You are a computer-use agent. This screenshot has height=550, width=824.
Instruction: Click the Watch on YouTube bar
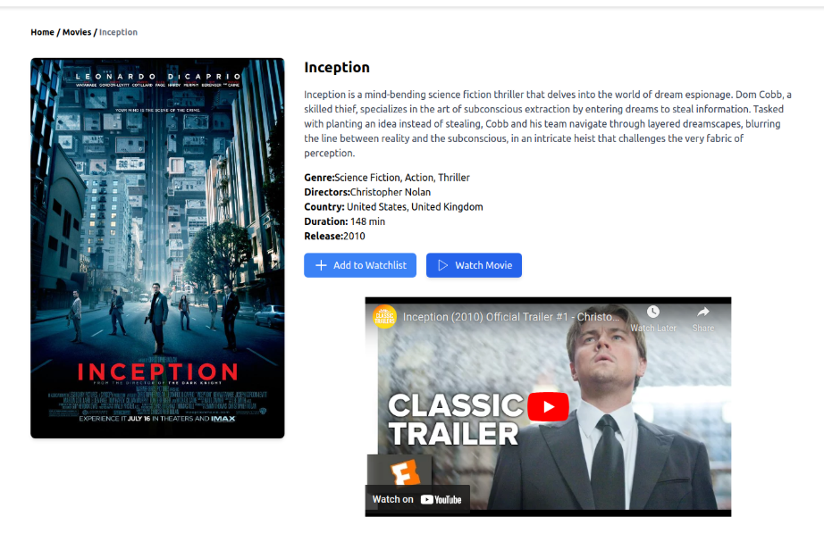click(x=417, y=500)
